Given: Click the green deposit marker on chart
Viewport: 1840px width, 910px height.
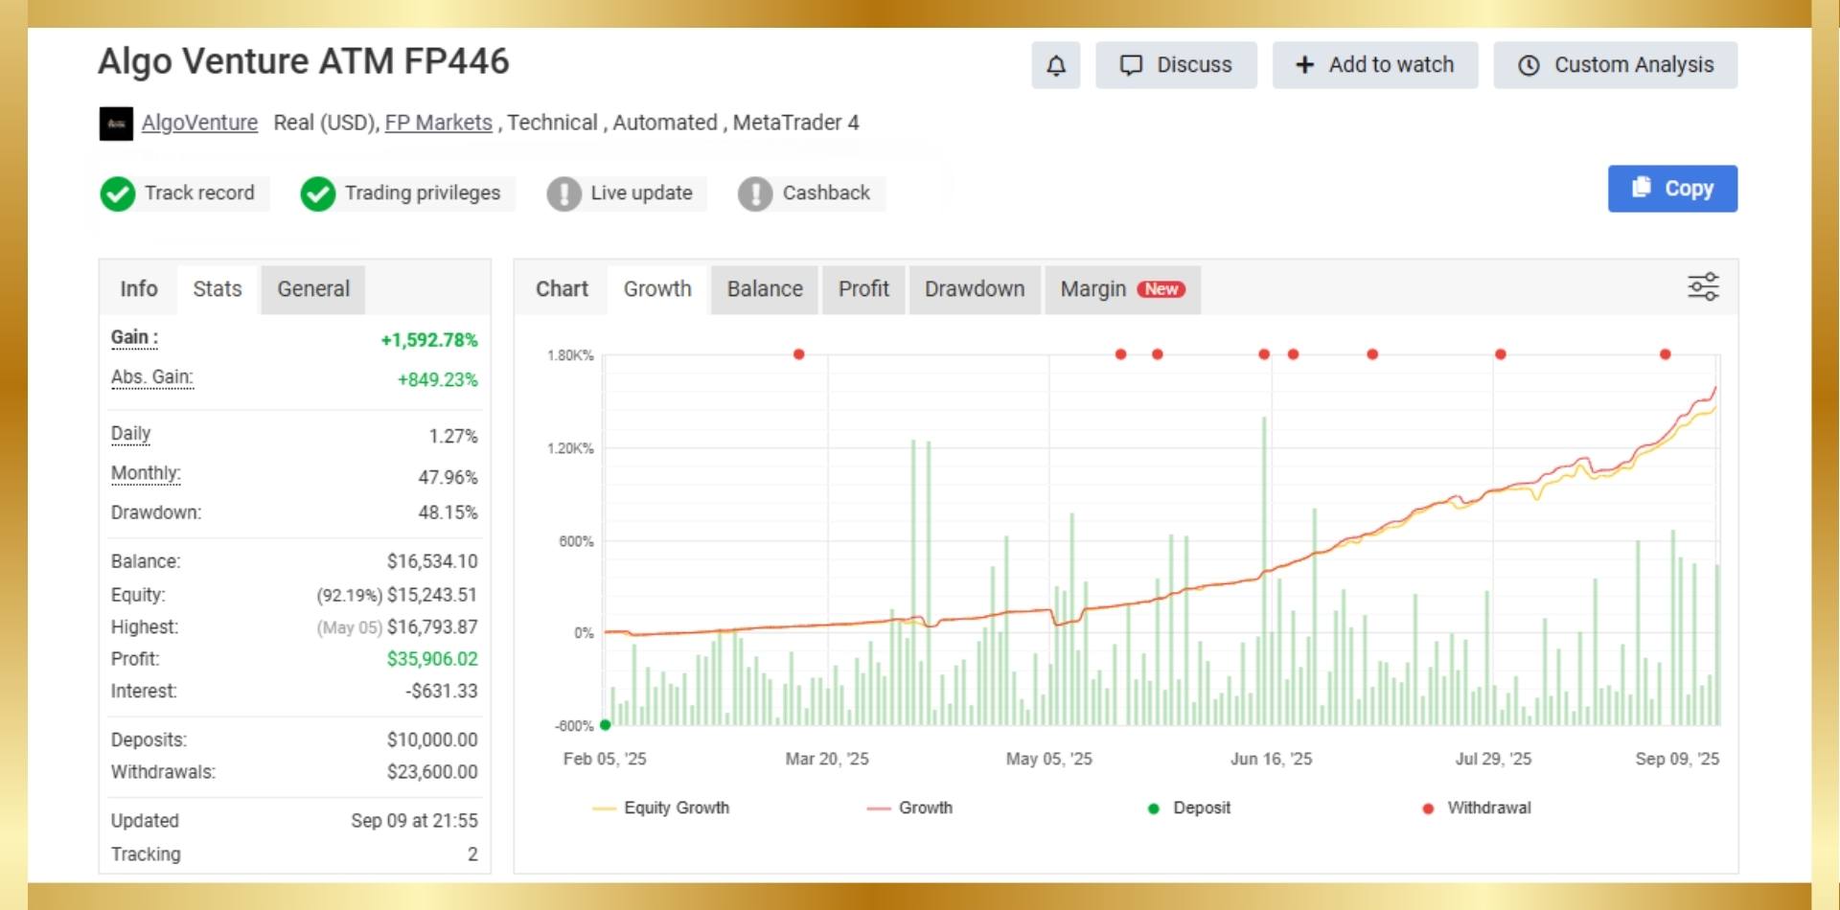Looking at the screenshot, I should (x=606, y=725).
